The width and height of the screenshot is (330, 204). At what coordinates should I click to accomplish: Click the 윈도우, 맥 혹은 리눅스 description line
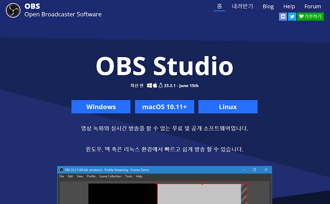coord(165,149)
